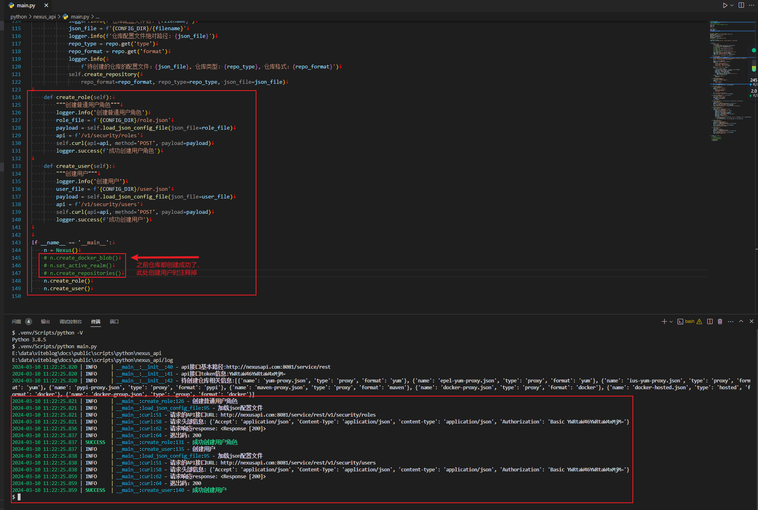Click the n.create_user() call line
This screenshot has height=510, width=758.
(x=67, y=288)
